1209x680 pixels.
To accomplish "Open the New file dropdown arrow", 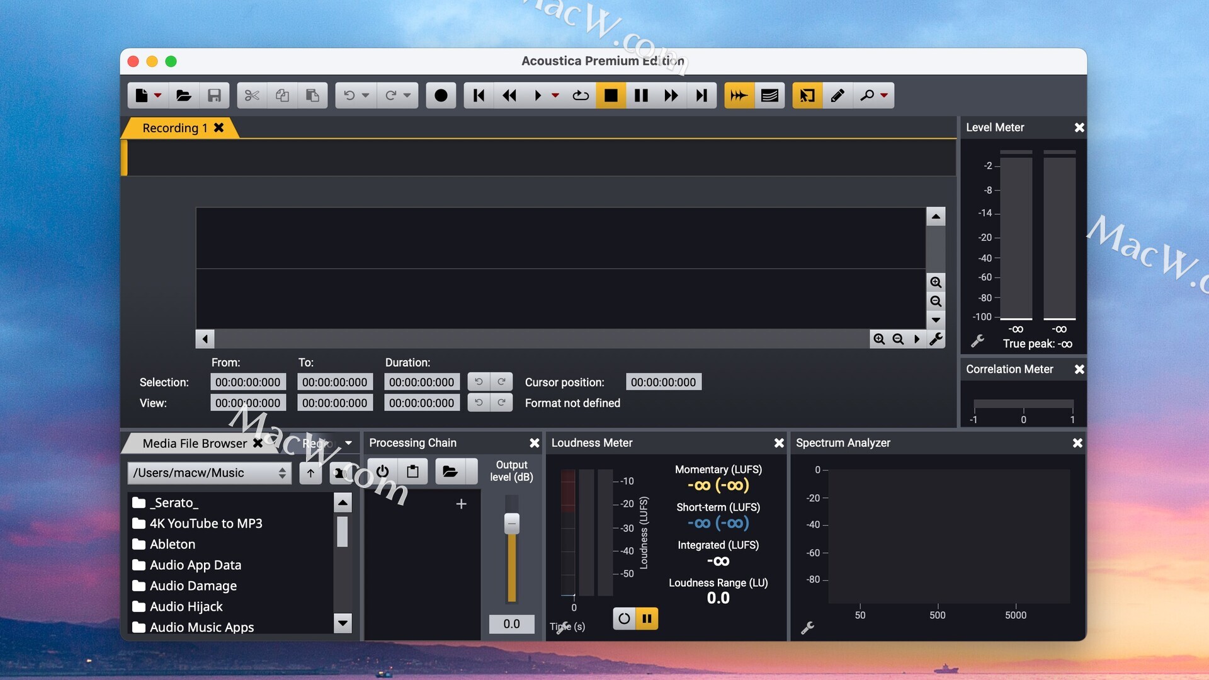I will 157,96.
